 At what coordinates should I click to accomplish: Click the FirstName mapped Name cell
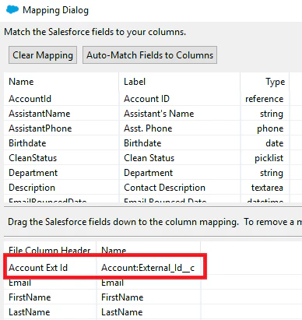(x=122, y=297)
